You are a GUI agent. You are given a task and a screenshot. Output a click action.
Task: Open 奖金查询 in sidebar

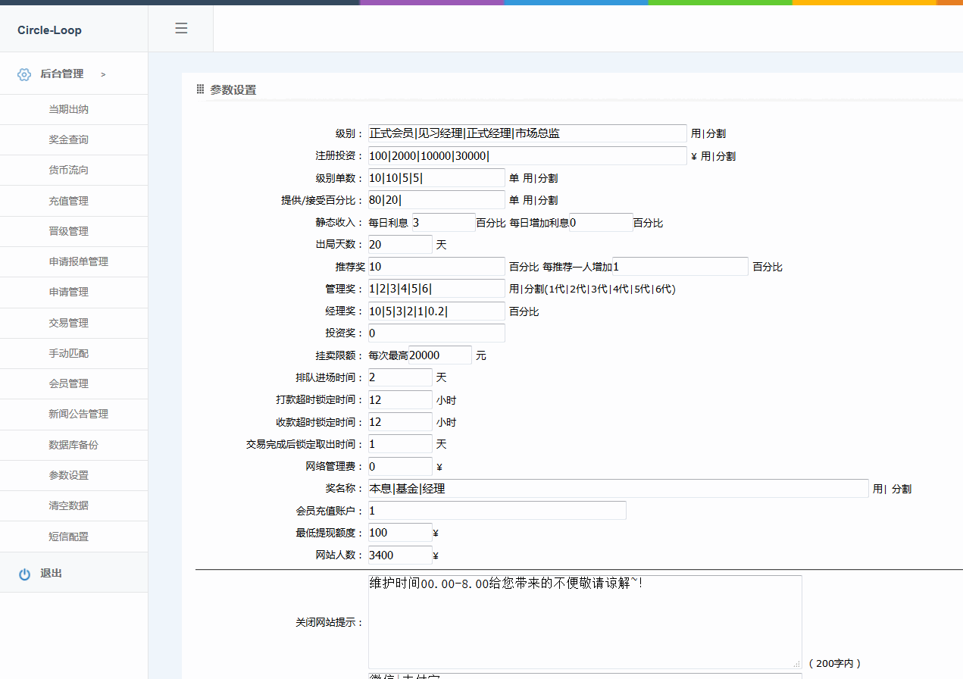coord(69,139)
